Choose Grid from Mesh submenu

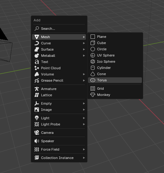pos(115,89)
